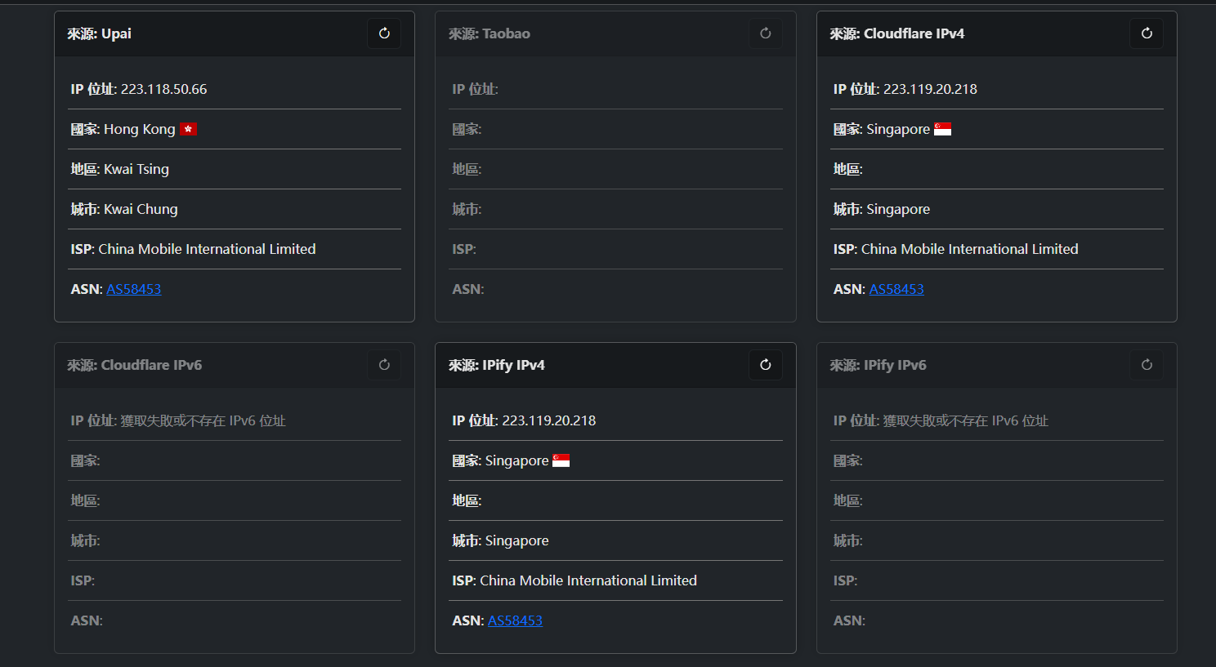Click the Hong Kong flag icon
This screenshot has width=1216, height=667.
188,129
